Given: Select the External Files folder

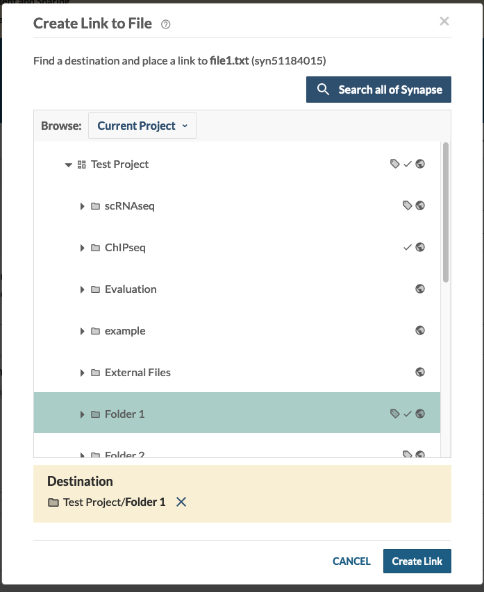Looking at the screenshot, I should [x=137, y=373].
